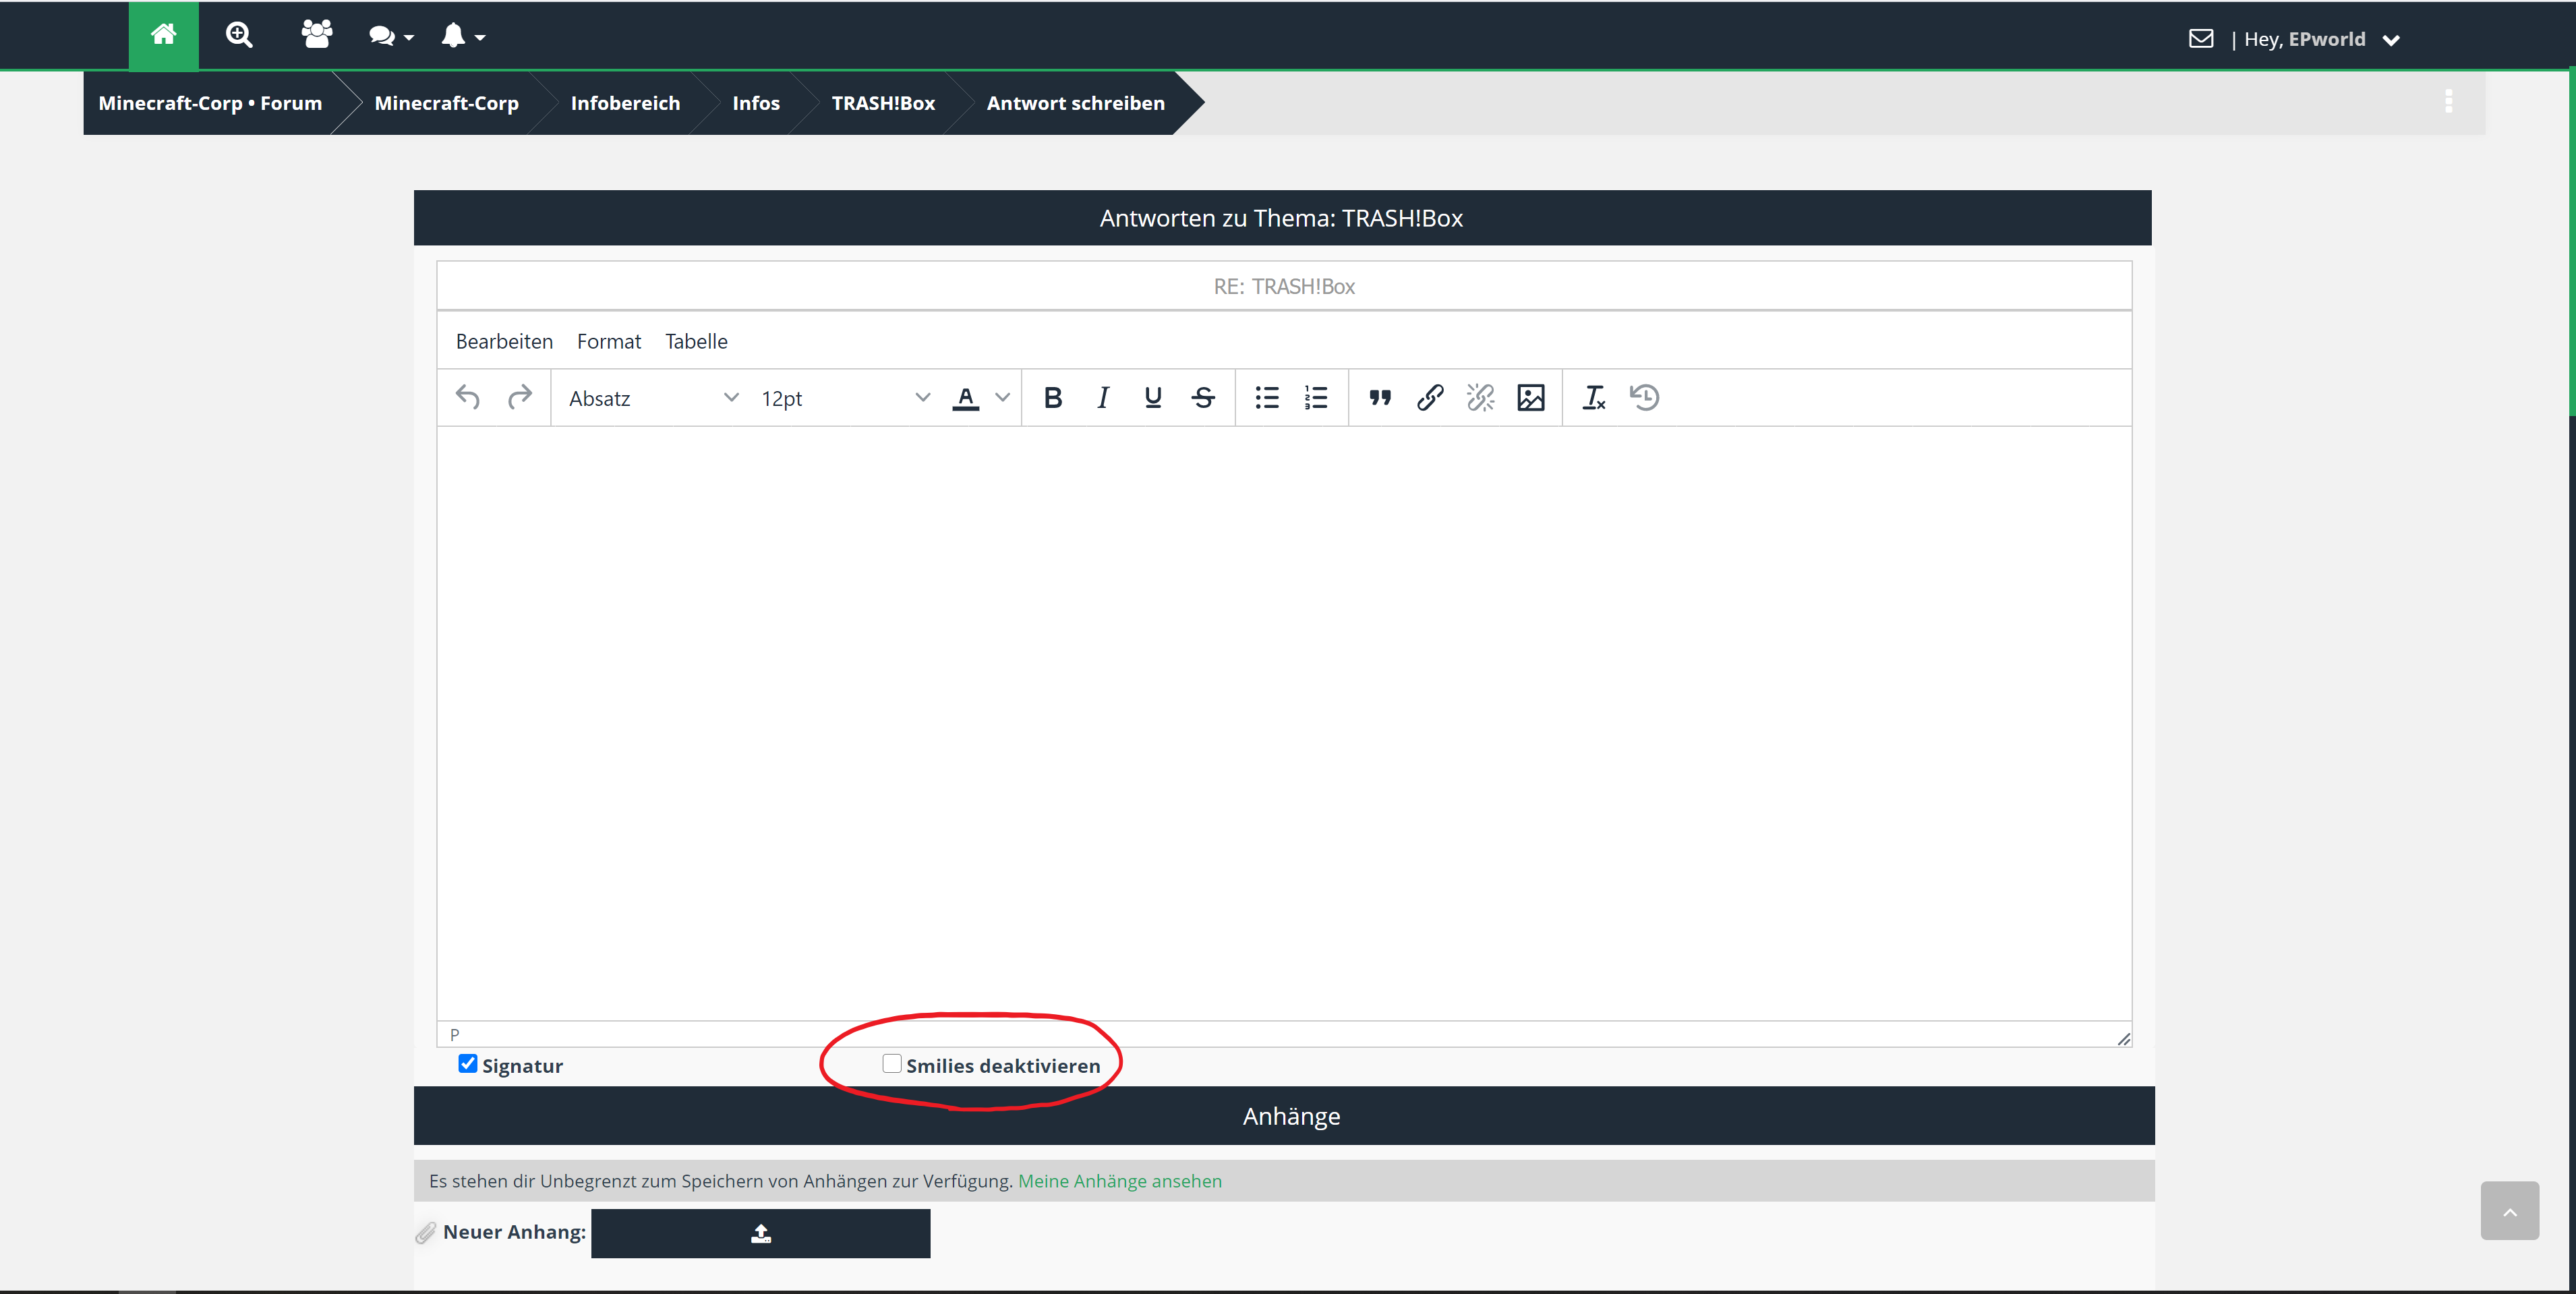This screenshot has height=1294, width=2576.
Task: Toggle the bulleted list icon
Action: pos(1267,398)
